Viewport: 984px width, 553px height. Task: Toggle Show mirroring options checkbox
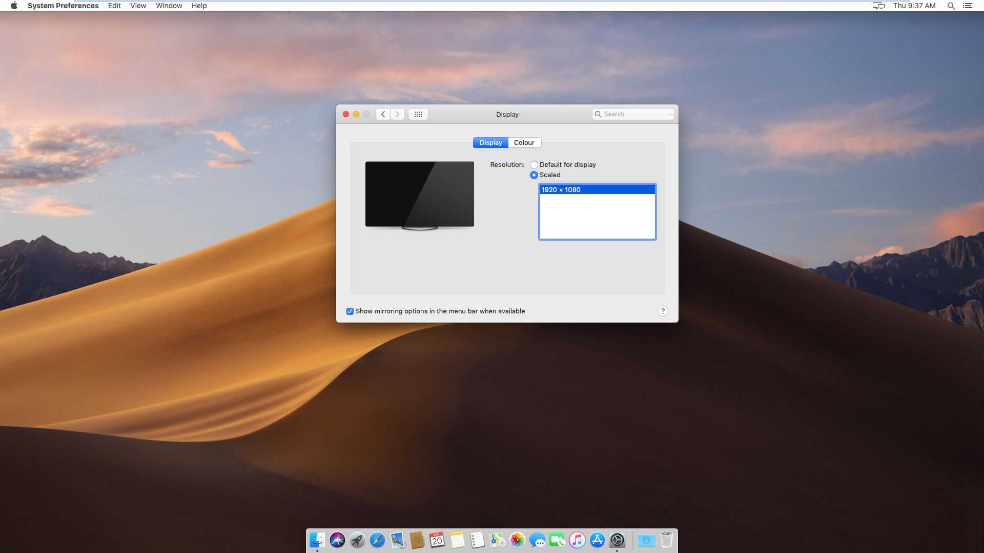coord(350,311)
